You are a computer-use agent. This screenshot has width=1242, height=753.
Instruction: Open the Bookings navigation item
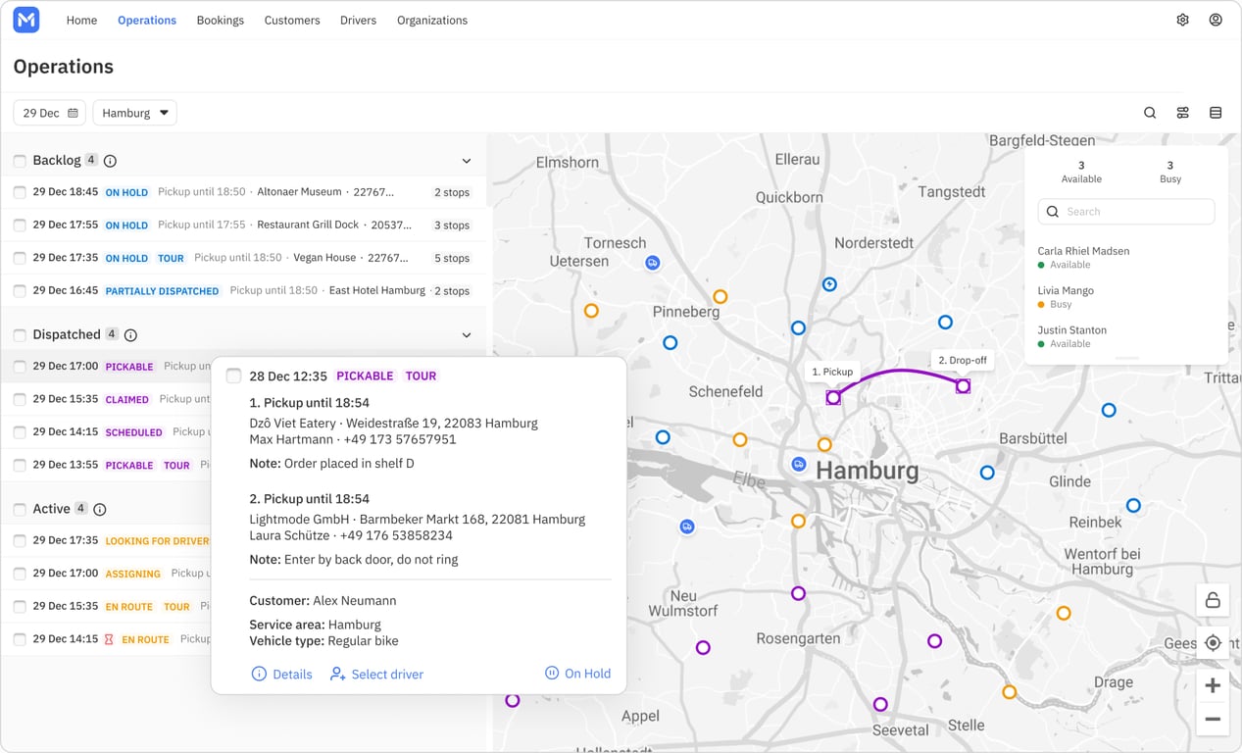point(220,20)
